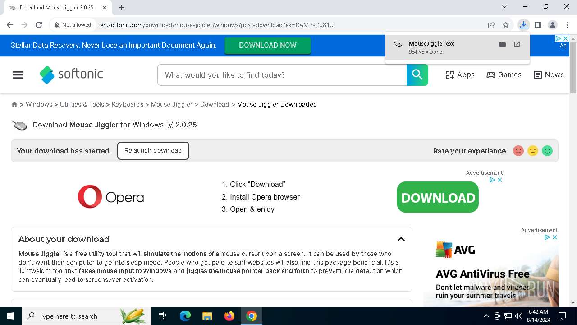
Task: Click the Softonic logo
Action: (x=71, y=74)
